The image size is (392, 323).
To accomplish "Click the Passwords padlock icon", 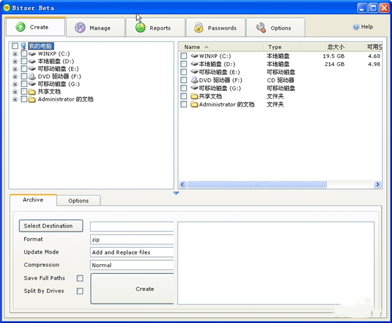I will coord(199,28).
